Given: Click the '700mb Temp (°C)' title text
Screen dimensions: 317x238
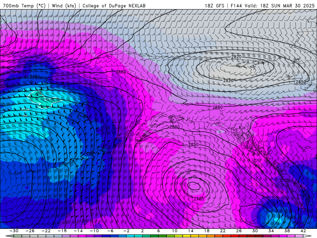Looking at the screenshot, I should click(x=24, y=6).
